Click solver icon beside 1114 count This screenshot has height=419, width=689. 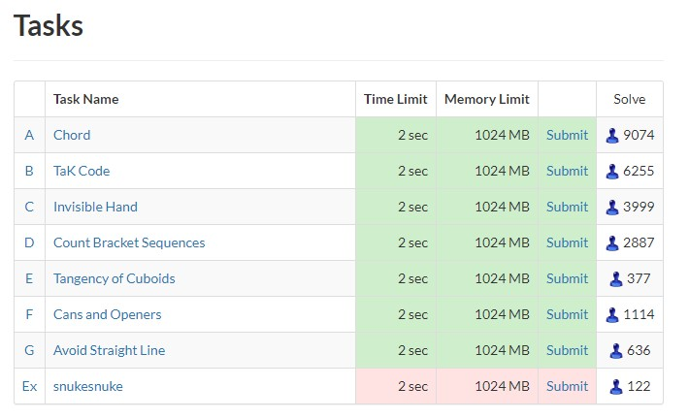[x=612, y=315]
